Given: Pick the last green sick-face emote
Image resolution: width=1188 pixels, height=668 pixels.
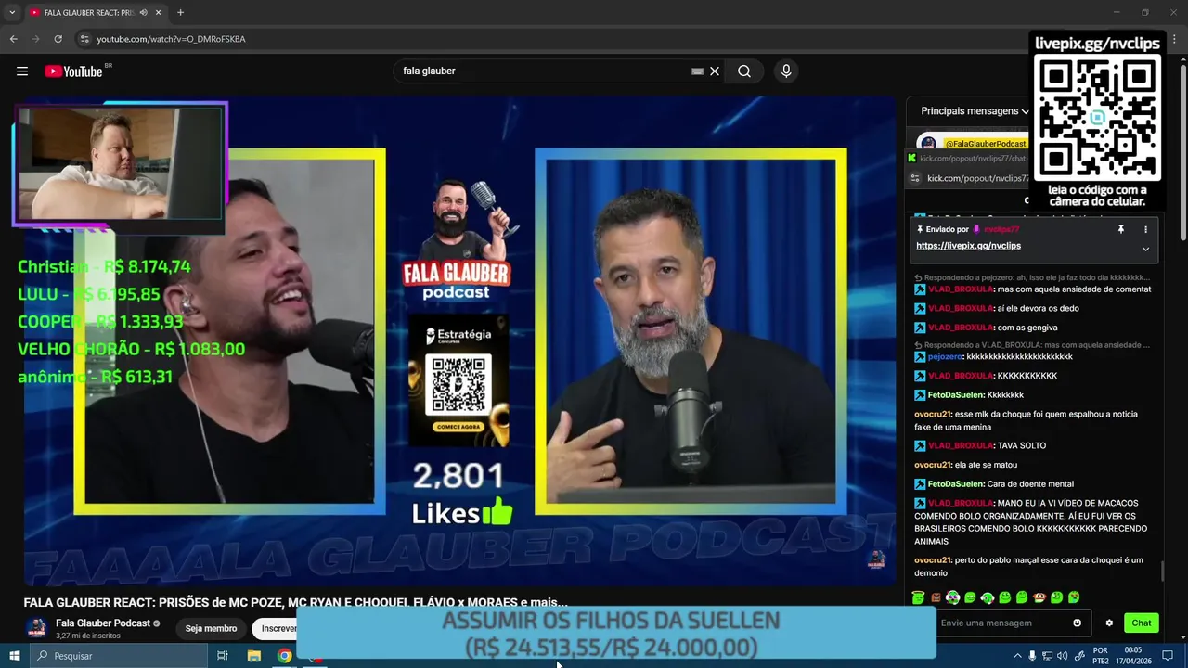Looking at the screenshot, I should [1074, 597].
